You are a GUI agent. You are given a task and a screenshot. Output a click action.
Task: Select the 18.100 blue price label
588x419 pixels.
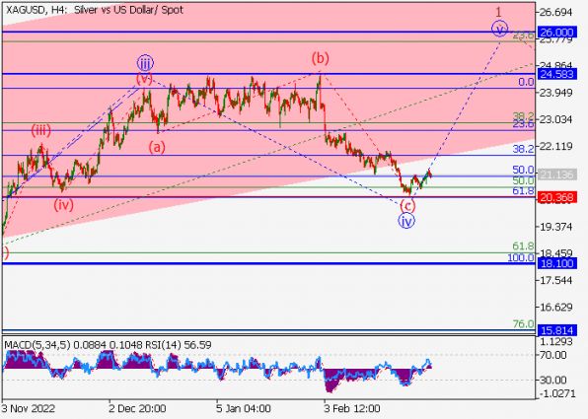[x=556, y=263]
